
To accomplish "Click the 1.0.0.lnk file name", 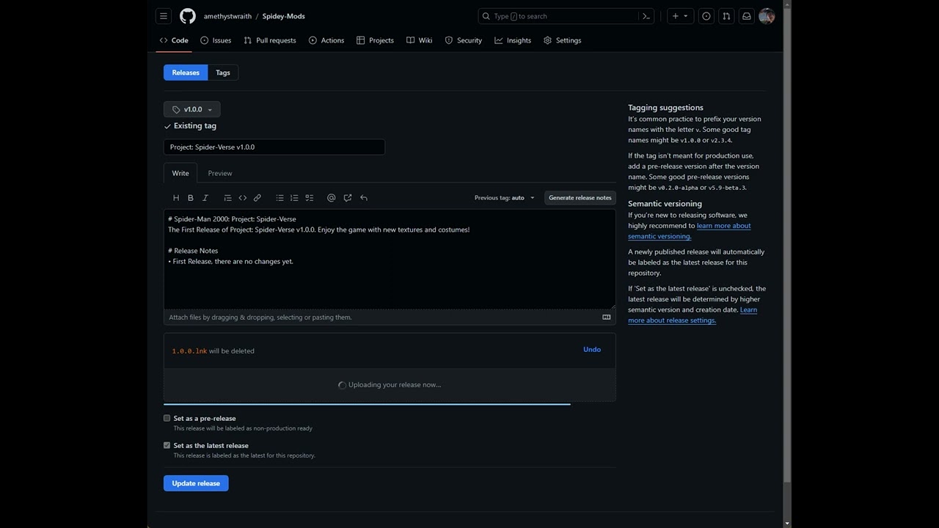I will (189, 351).
